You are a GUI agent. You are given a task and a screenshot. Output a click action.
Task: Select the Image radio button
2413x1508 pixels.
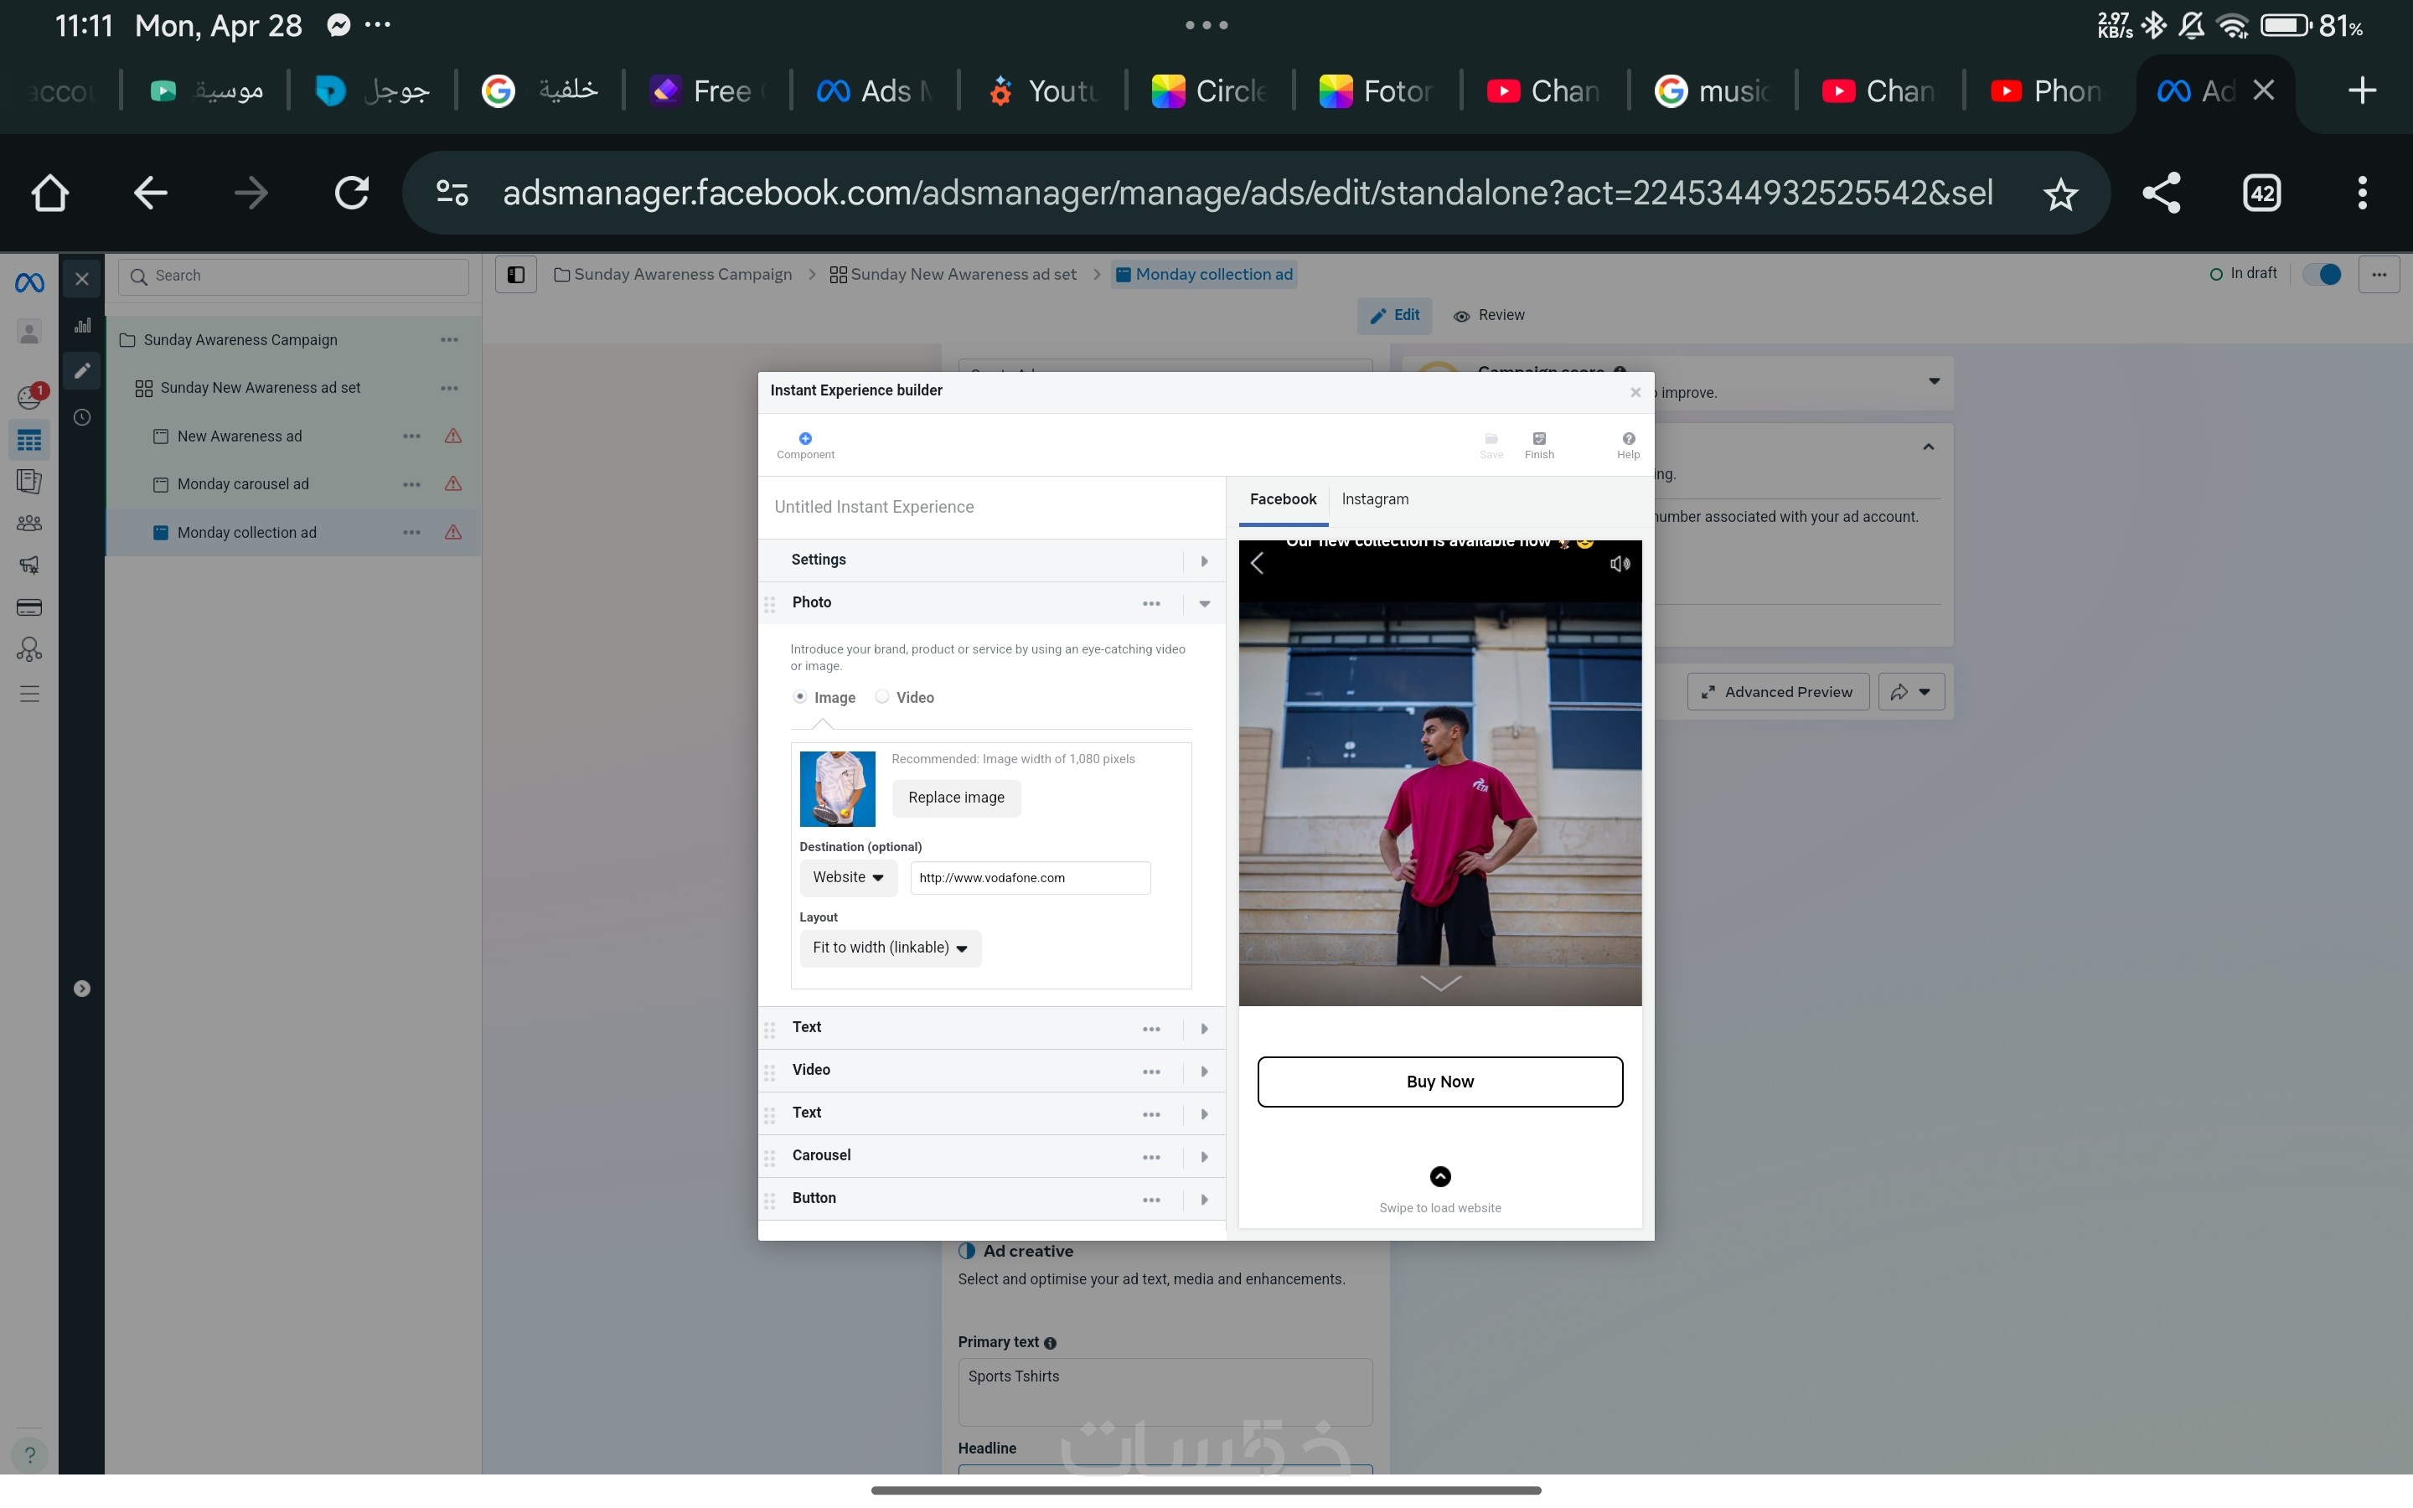799,697
